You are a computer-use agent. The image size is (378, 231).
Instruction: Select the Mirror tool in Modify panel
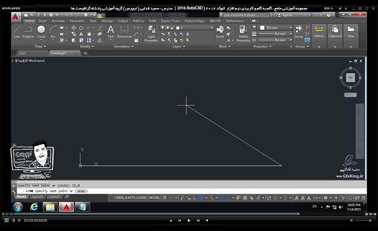click(x=81, y=34)
